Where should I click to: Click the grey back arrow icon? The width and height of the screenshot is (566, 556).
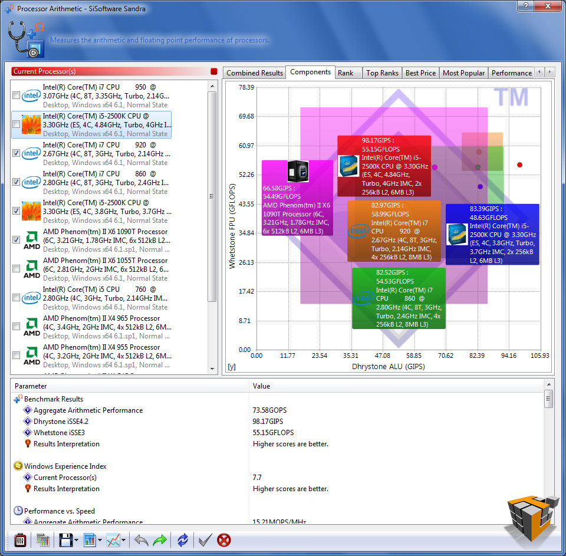(141, 540)
